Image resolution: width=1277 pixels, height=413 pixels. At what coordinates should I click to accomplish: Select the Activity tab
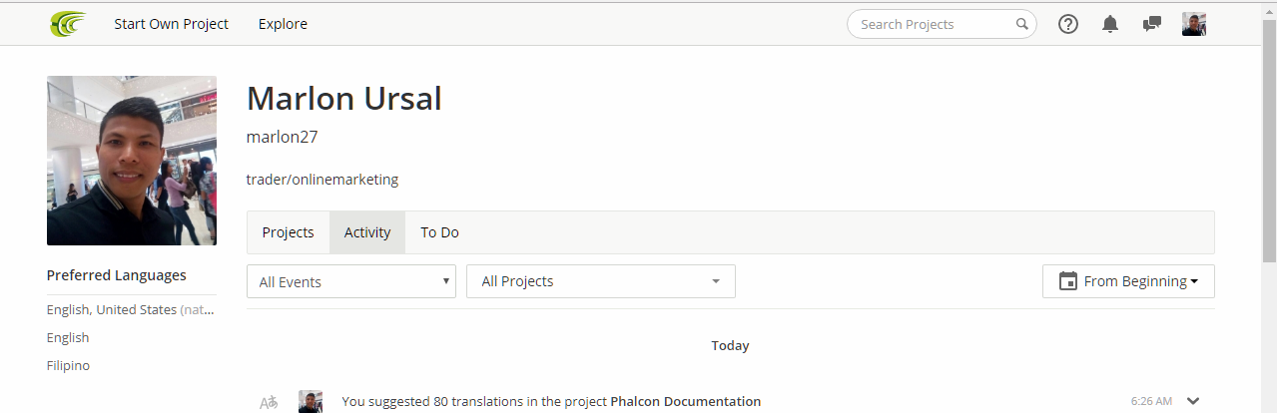[x=367, y=232]
